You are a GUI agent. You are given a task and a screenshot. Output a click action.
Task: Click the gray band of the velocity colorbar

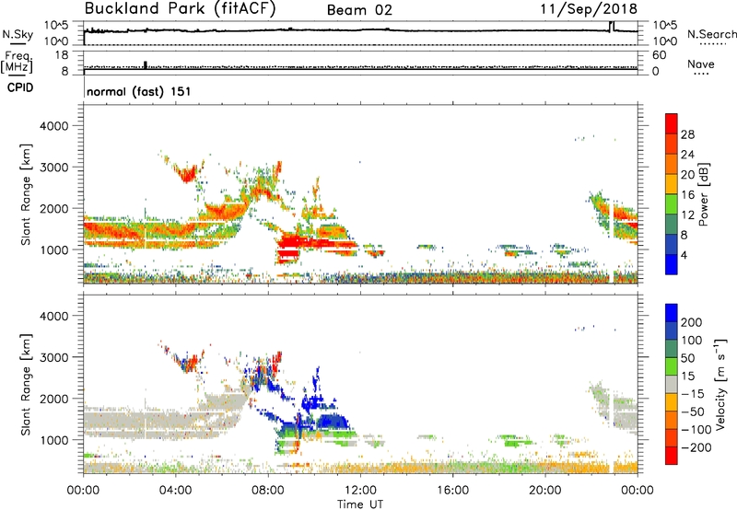672,384
